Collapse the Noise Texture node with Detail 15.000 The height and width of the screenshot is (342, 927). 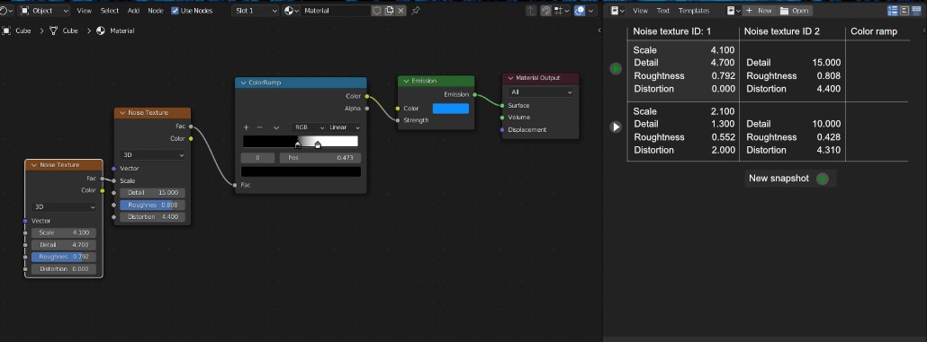[121, 112]
